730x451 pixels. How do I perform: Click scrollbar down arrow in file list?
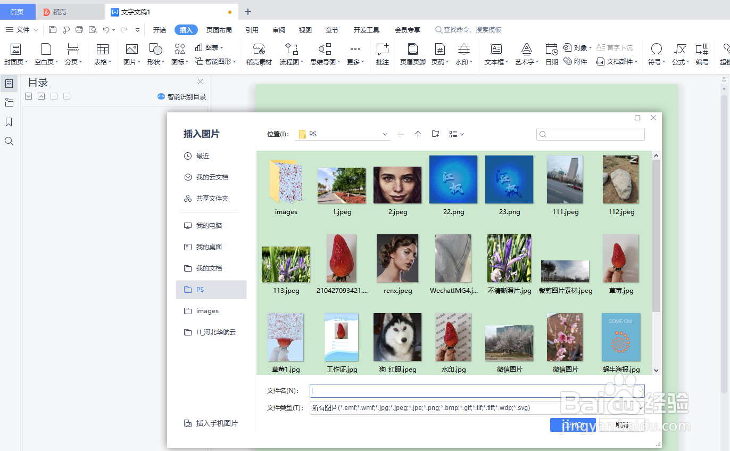click(656, 370)
